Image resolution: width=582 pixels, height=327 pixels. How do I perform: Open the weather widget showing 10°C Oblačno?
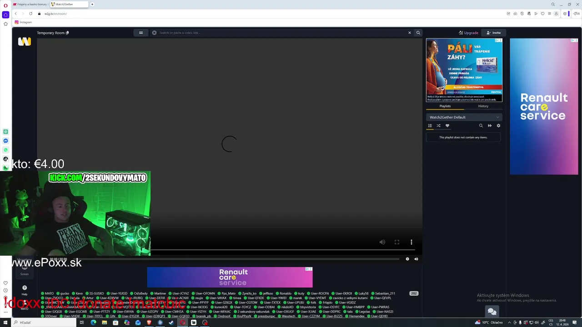coord(489,322)
